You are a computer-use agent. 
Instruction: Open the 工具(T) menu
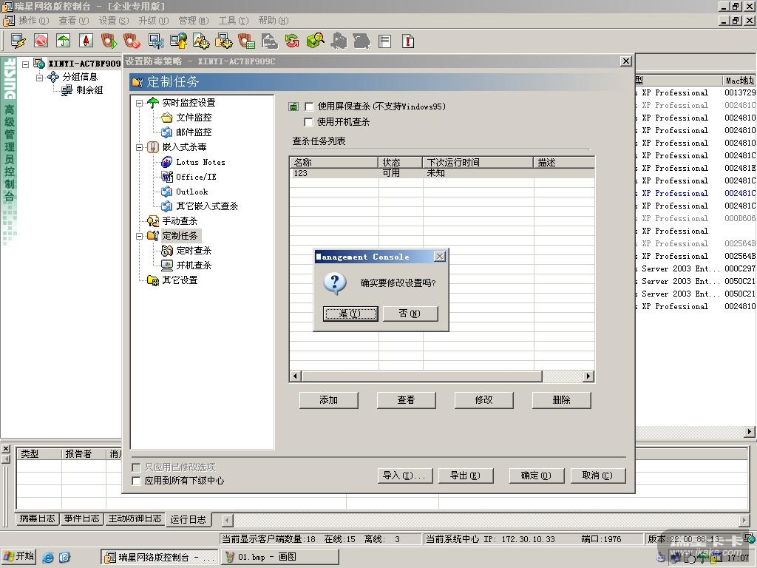click(x=234, y=21)
